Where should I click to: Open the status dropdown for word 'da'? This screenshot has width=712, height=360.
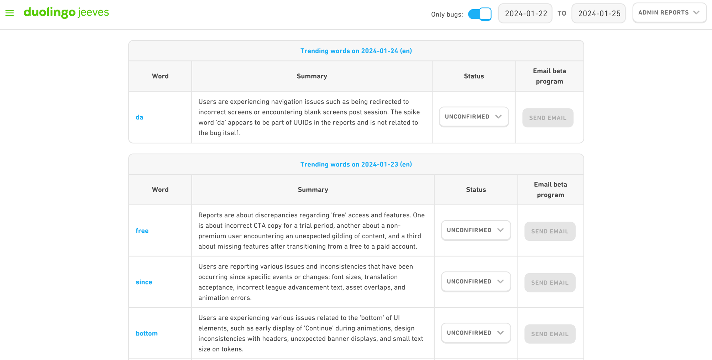[x=473, y=117]
